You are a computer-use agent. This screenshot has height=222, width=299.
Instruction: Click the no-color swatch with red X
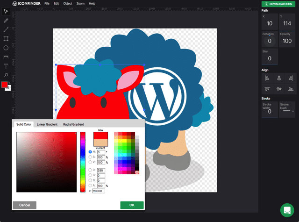[137, 172]
